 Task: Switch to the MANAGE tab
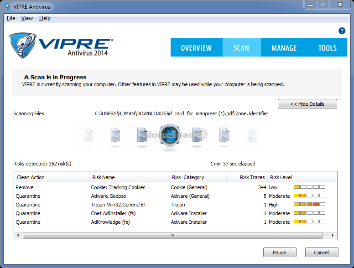[x=284, y=47]
